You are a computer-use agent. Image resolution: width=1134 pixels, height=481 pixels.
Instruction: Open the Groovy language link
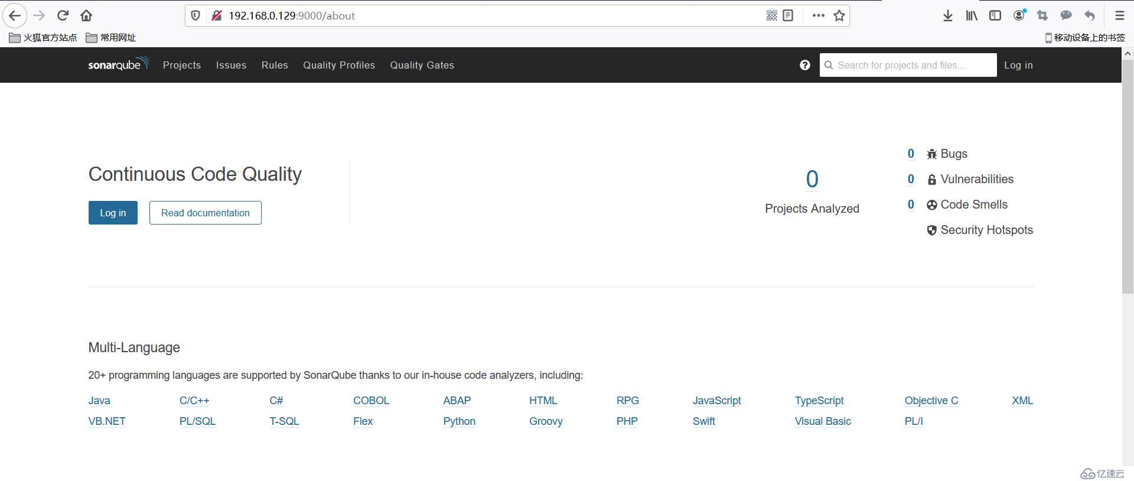pos(546,421)
